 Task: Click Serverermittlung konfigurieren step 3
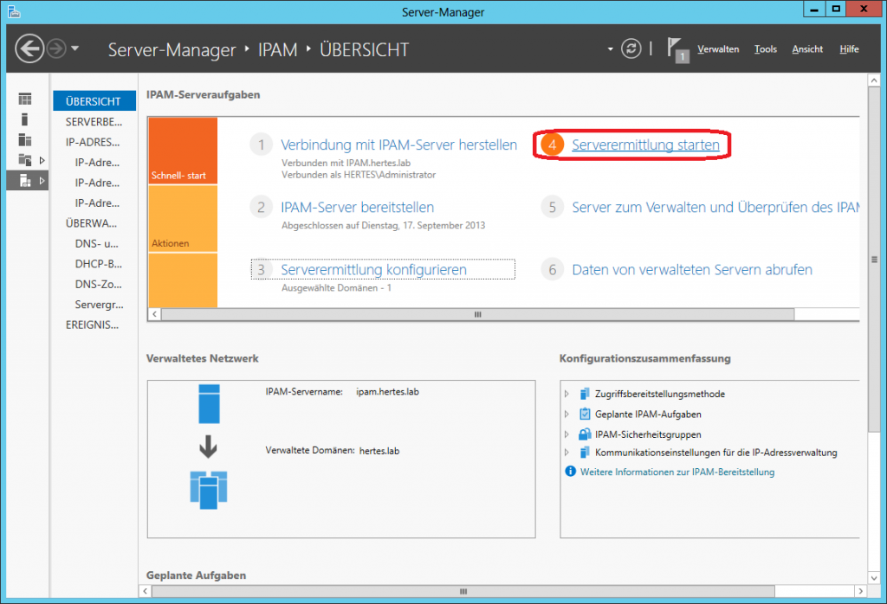373,270
